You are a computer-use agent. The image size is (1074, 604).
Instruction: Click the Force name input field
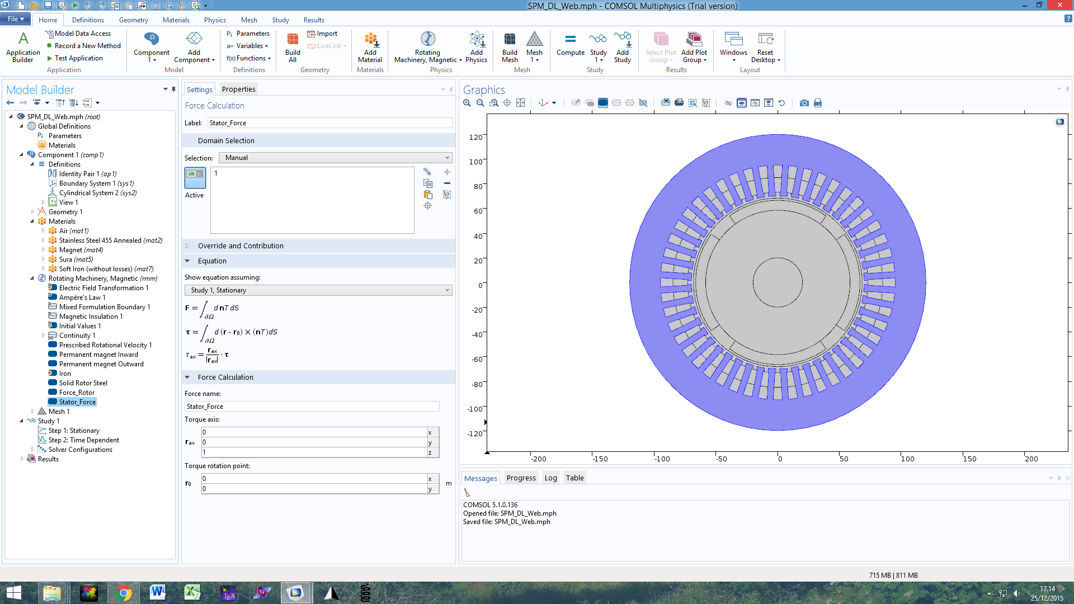[x=312, y=407]
